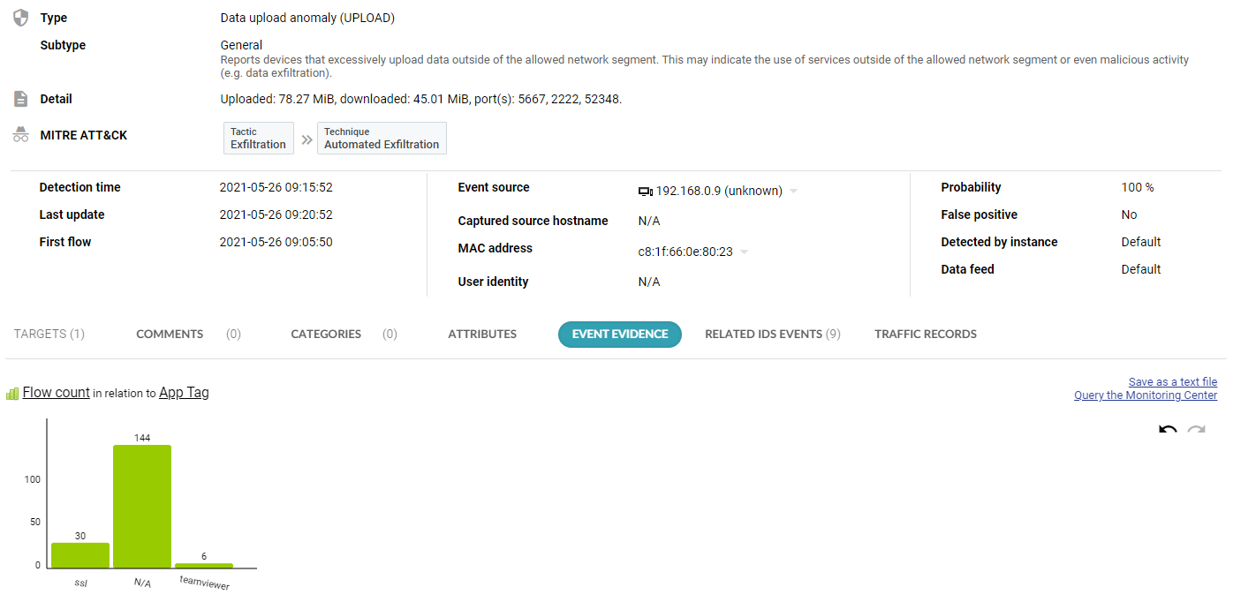This screenshot has width=1233, height=602.
Task: Open the MAC address c8:1f:66:0e:80:23 dropdown arrow
Action: click(x=744, y=252)
